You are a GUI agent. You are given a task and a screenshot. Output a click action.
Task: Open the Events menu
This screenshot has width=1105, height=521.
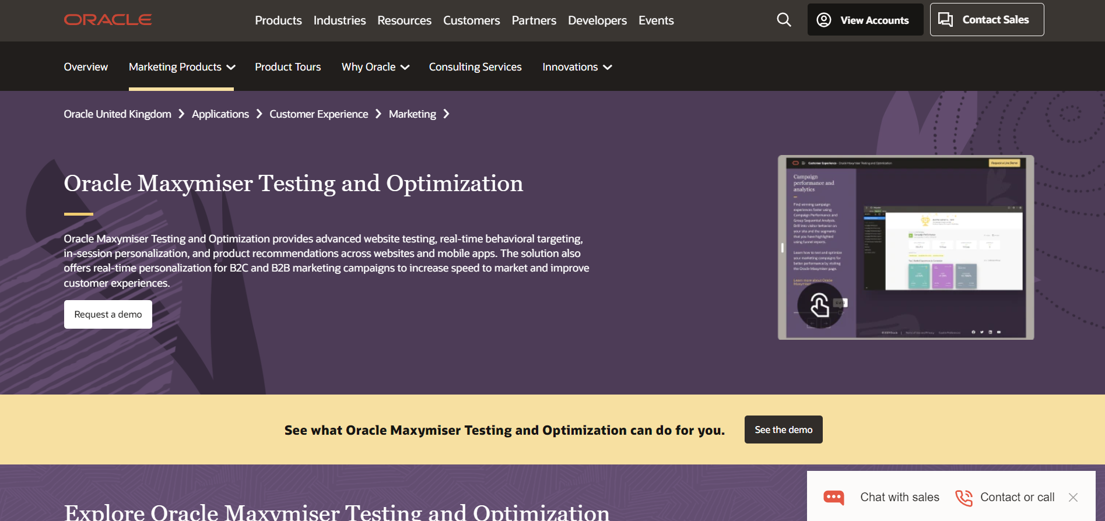[656, 20]
